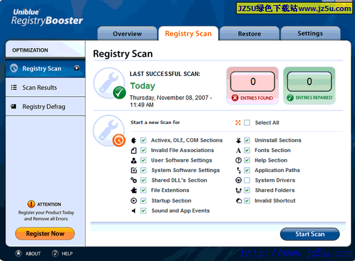Viewport: 355px width, 261px height.
Task: Click the Uninstall Sections icon
Action: pyautogui.click(x=239, y=140)
